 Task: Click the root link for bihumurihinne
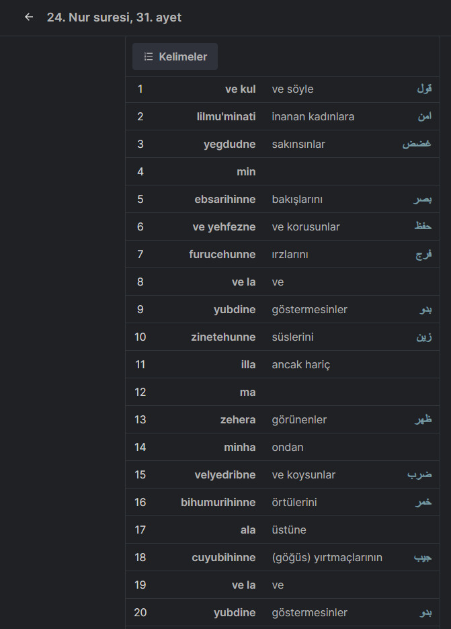423,502
